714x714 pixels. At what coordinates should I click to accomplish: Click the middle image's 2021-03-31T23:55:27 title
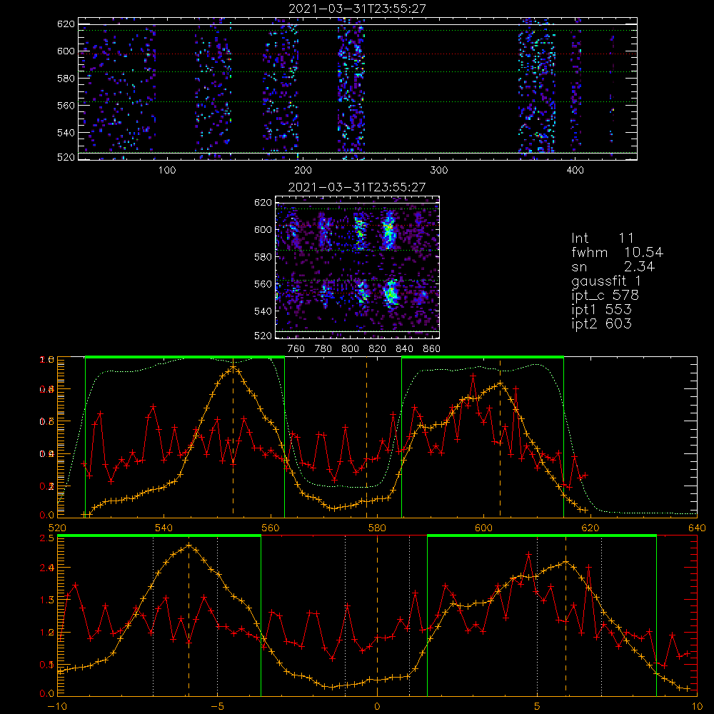coord(357,187)
